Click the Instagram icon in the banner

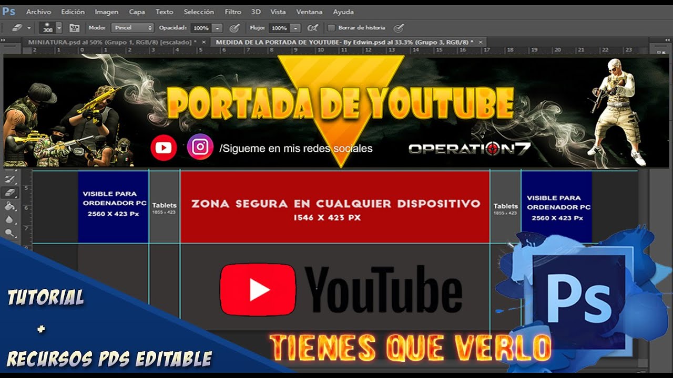click(x=200, y=147)
